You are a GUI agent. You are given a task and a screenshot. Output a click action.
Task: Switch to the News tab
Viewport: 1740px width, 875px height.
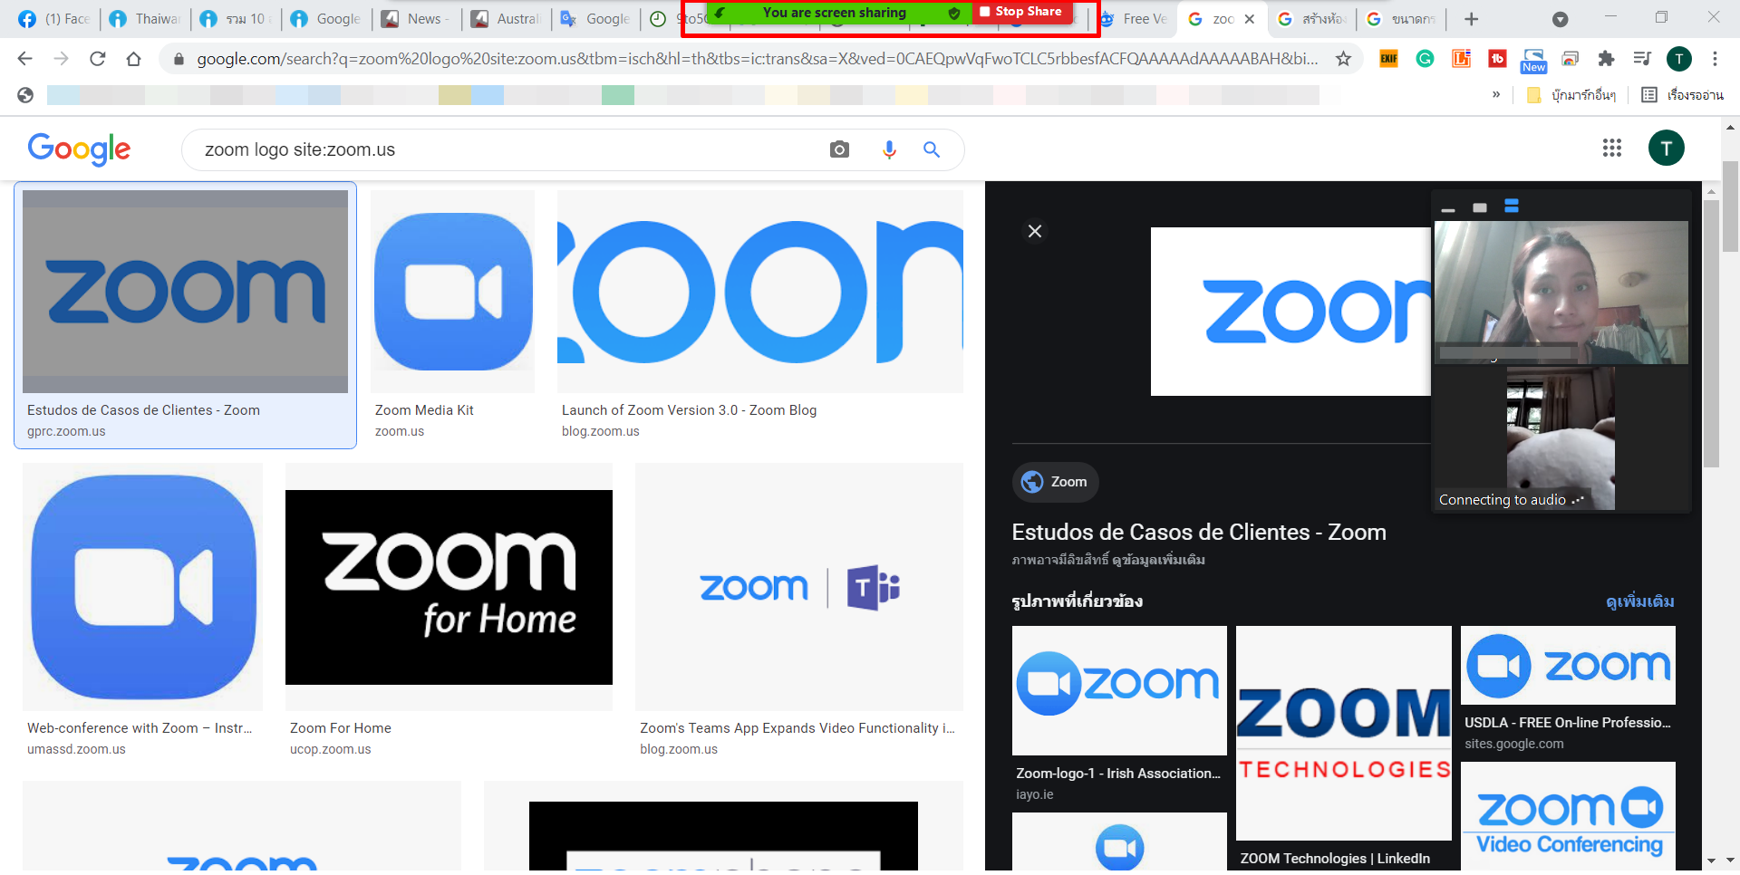click(416, 19)
